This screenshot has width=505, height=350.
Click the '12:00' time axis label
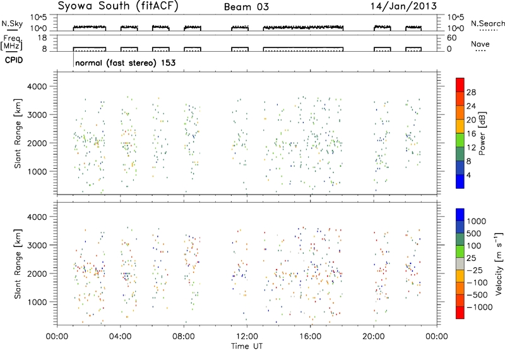247,337
